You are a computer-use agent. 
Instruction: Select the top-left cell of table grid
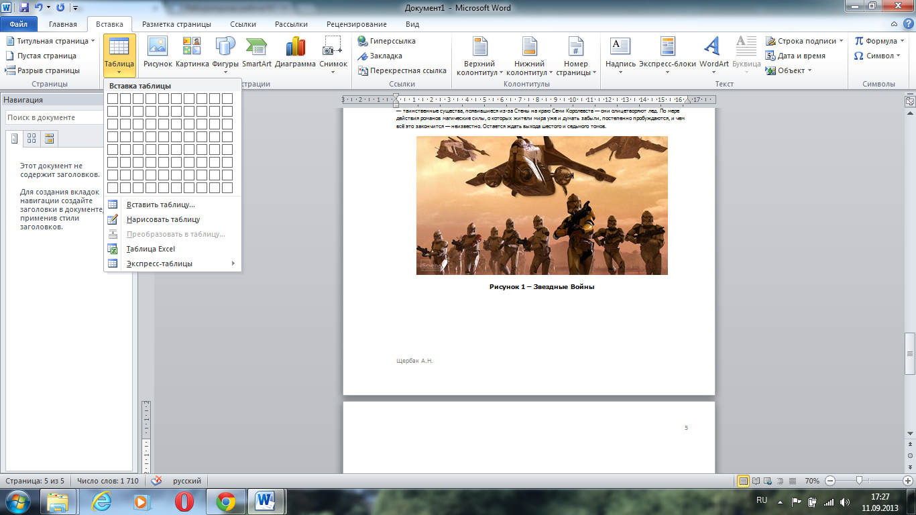coord(113,99)
